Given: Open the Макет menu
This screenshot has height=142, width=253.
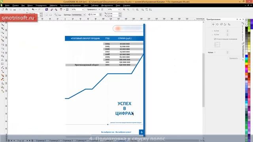Looking at the screenshot, I should click(30, 6).
